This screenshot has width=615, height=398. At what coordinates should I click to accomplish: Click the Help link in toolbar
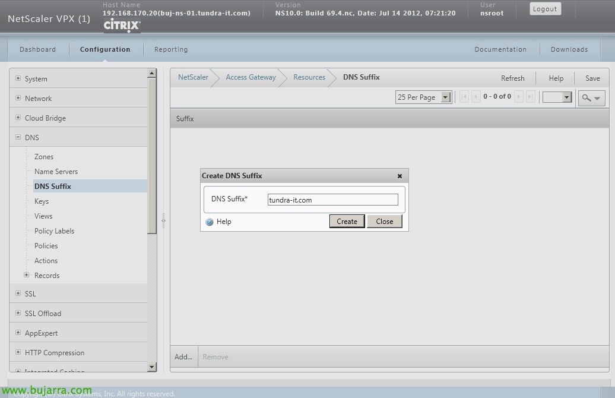coord(556,78)
